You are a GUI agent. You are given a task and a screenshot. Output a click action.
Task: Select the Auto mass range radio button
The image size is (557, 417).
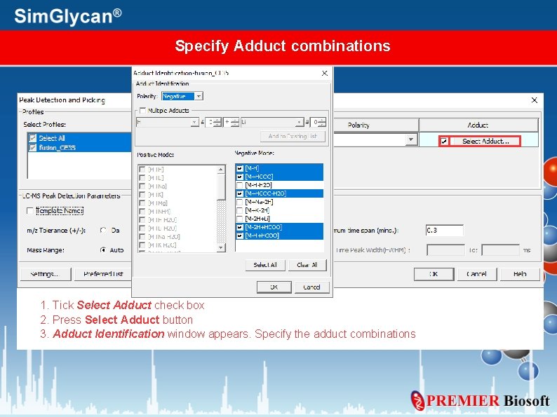103,250
